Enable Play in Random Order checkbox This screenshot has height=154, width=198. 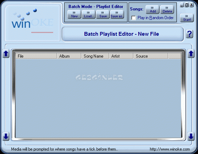pos(133,18)
